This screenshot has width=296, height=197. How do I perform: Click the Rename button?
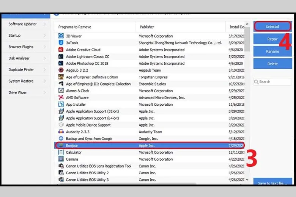272,51
